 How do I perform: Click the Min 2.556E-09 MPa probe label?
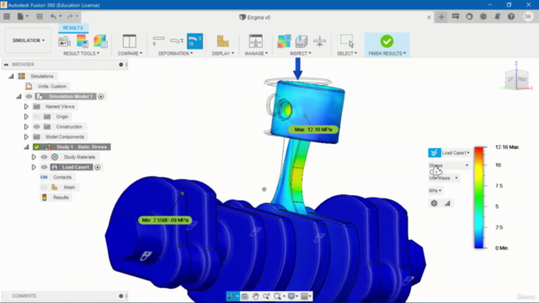[x=165, y=221]
